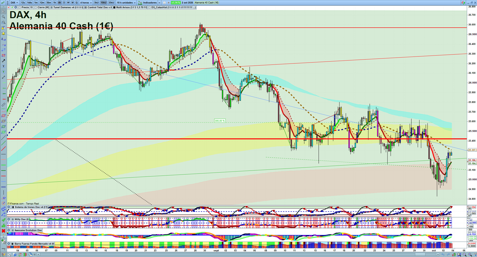477x257 pixels.
Task: Click the horizontal scrollbar left arrow at bottom
Action: coord(38,255)
